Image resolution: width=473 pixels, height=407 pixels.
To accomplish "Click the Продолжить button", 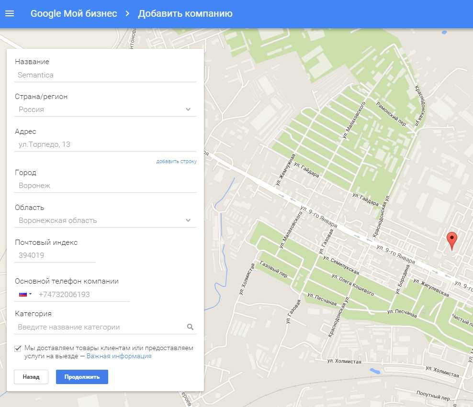I will (82, 377).
